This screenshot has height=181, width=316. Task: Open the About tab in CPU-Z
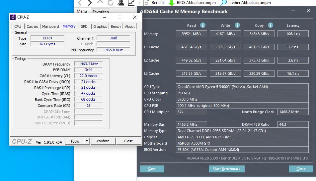[x=130, y=26]
